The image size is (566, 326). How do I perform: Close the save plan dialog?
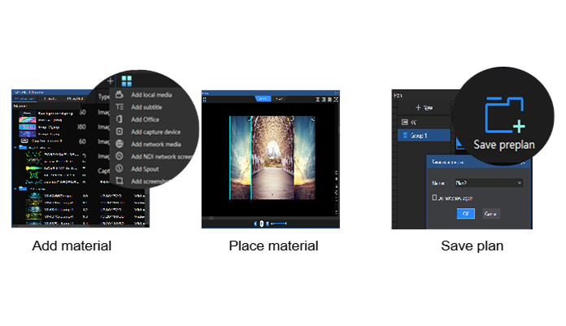523,163
